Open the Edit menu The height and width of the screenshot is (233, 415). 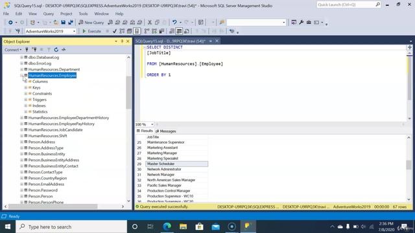[x=19, y=14]
